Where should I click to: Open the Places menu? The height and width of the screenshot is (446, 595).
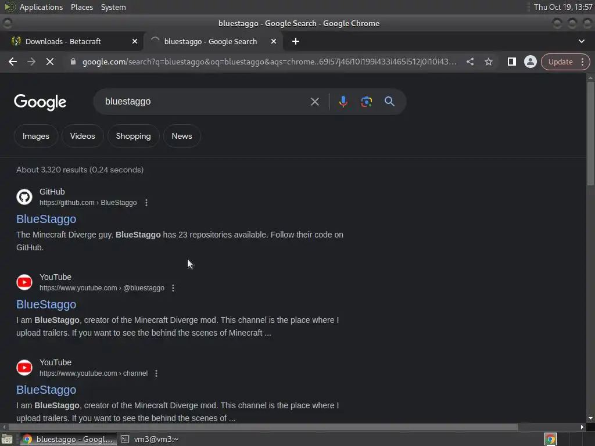81,7
